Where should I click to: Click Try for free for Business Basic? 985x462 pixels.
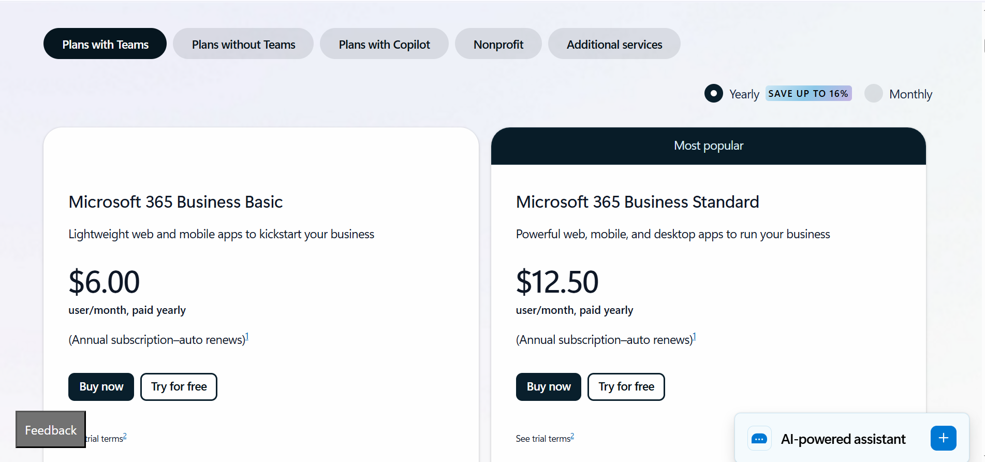pos(179,387)
